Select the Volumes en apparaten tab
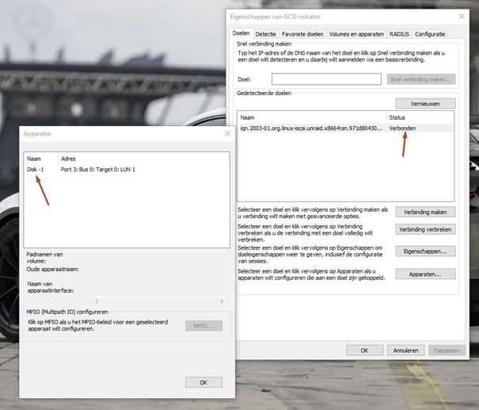This screenshot has width=479, height=410. (x=356, y=34)
